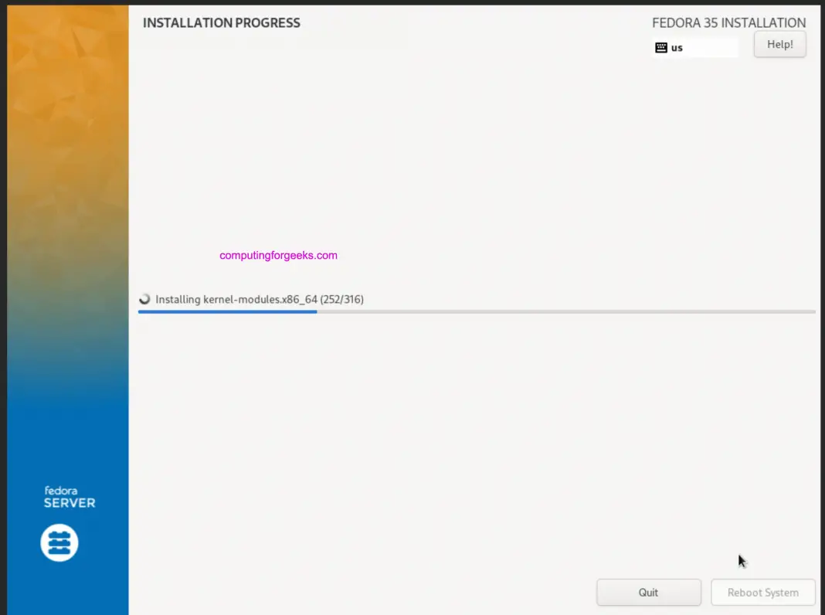Click the keyboard layout icon

point(660,48)
